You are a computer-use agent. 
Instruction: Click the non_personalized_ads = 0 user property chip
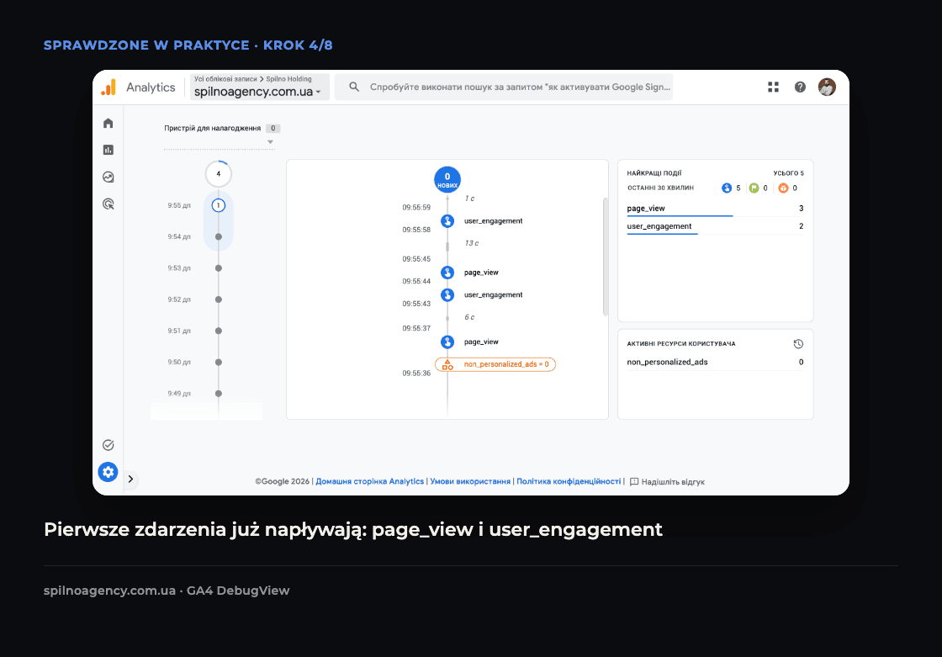[x=495, y=364]
